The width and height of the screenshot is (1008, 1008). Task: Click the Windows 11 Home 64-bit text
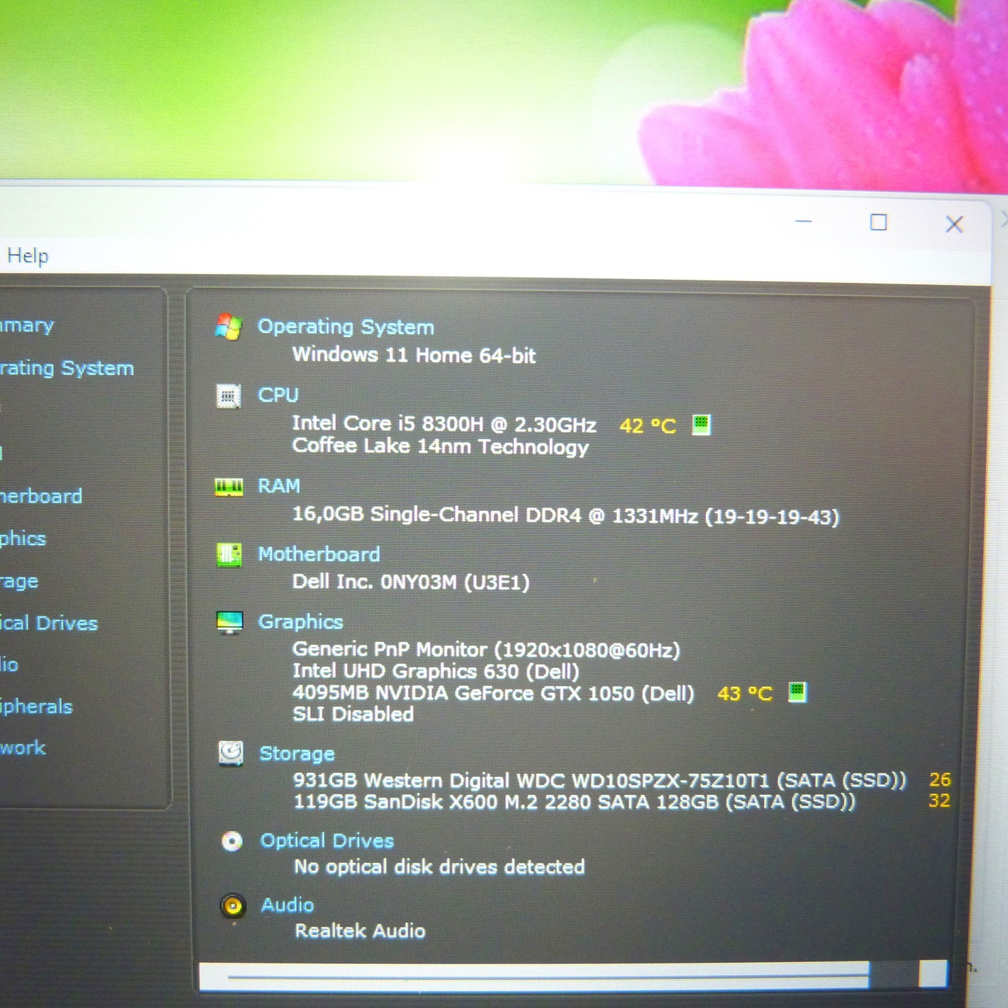414,355
